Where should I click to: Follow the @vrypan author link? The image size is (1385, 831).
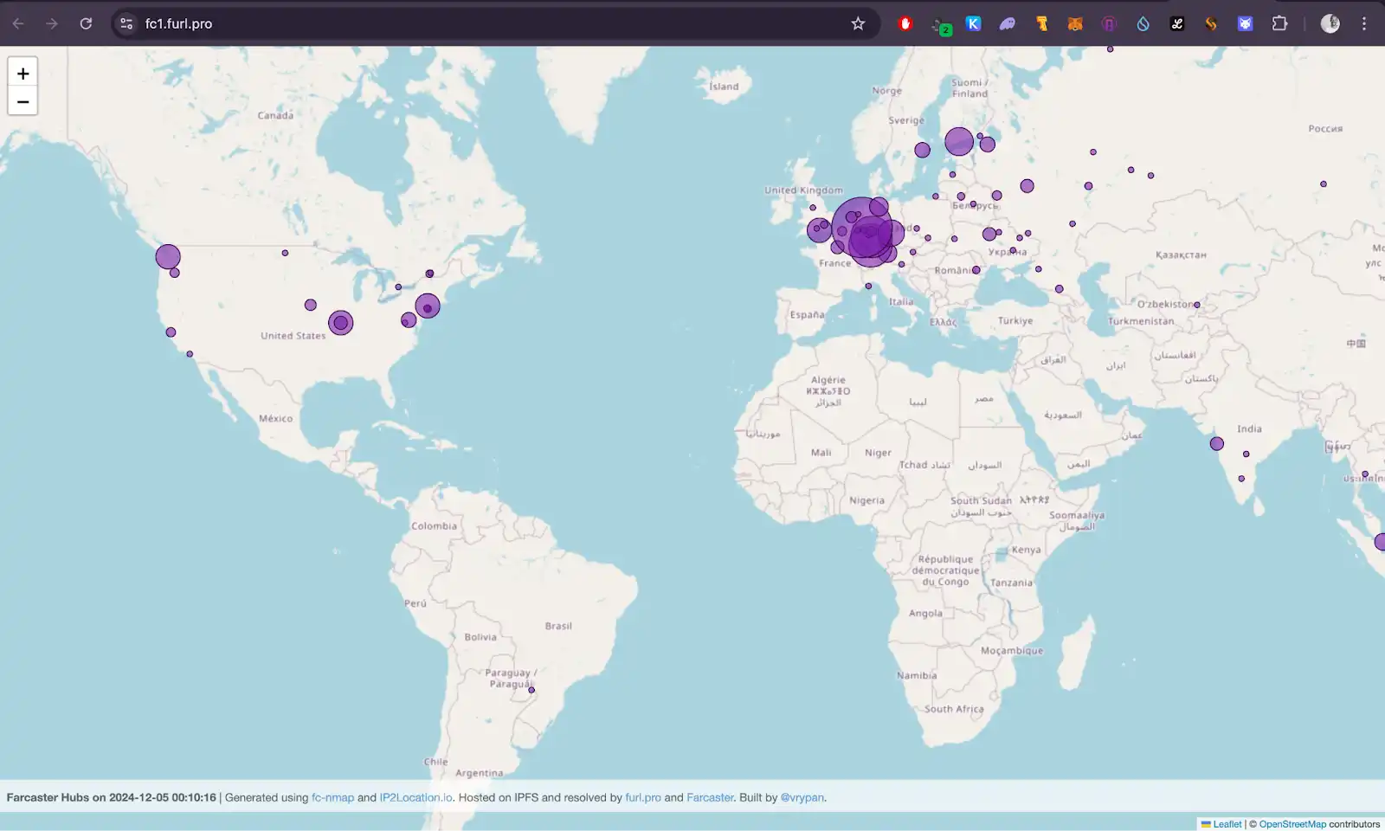(x=802, y=797)
